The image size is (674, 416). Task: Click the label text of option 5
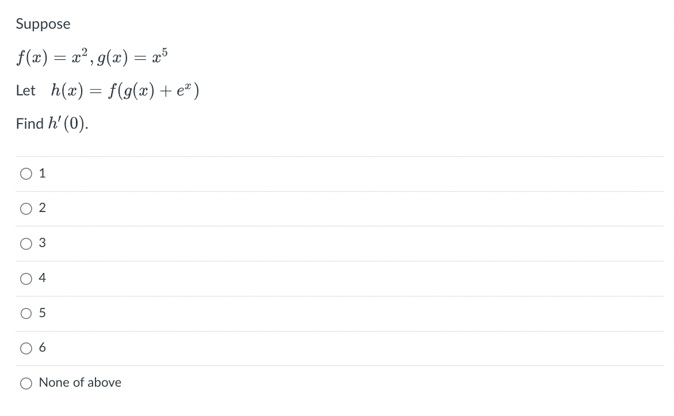pos(41,313)
